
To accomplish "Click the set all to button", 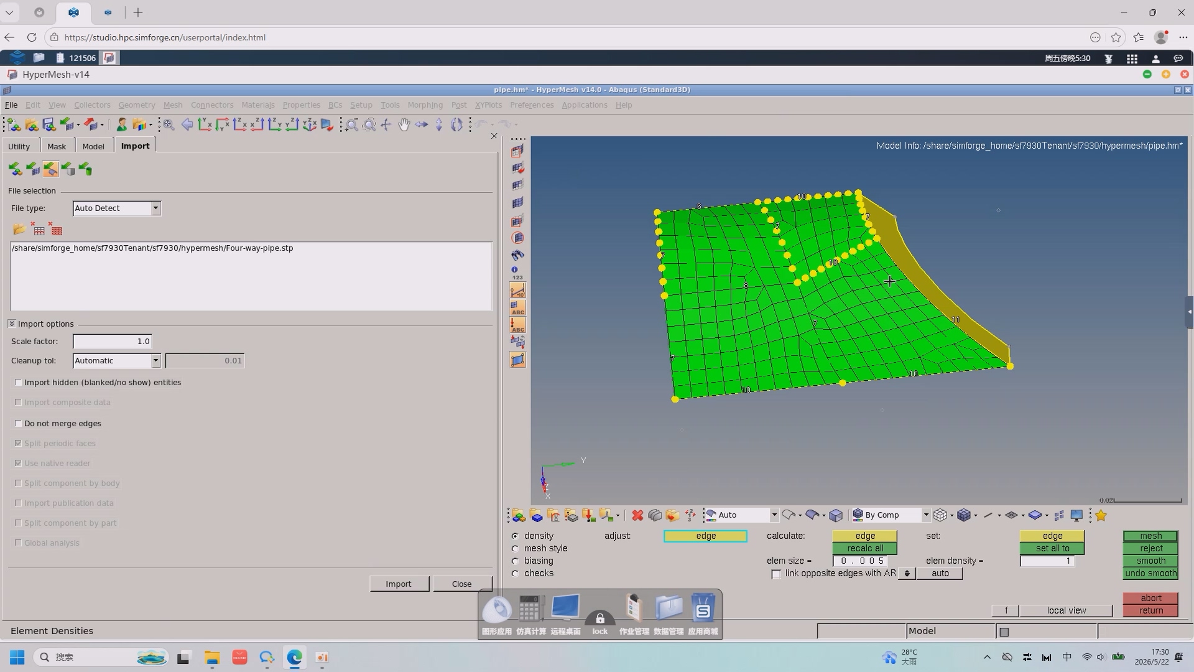I will (x=1052, y=549).
